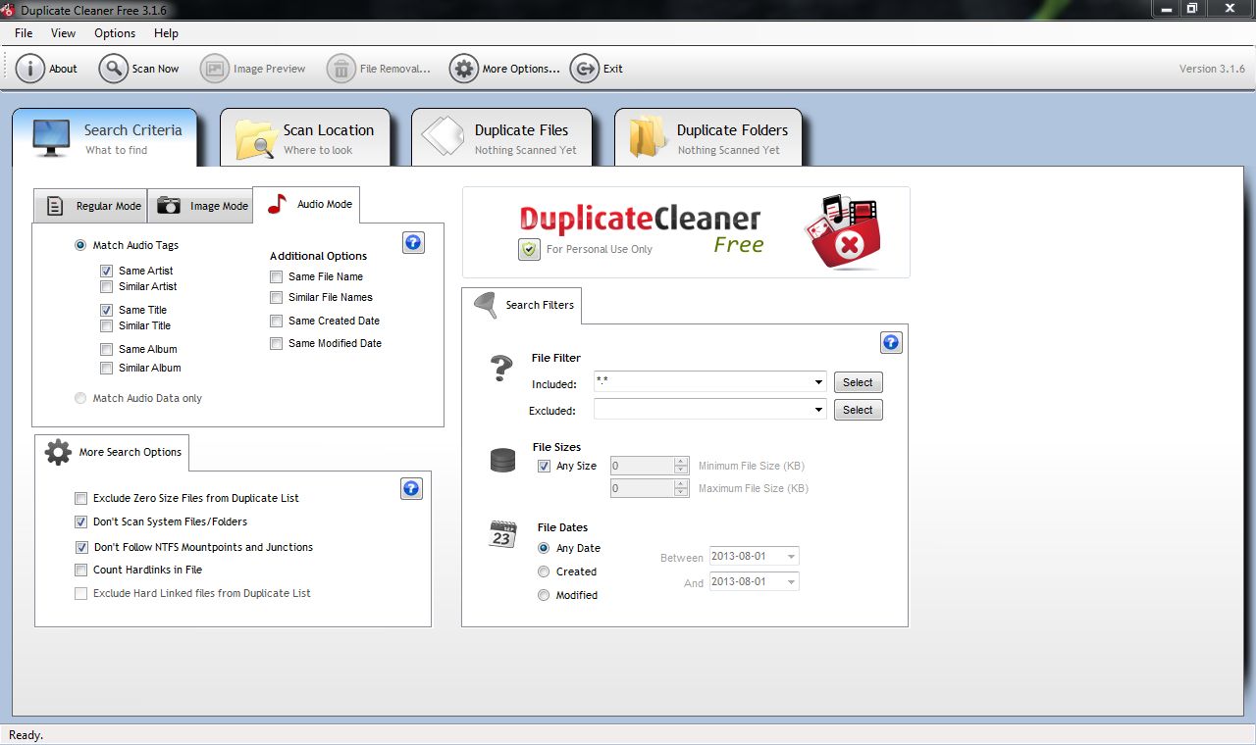The width and height of the screenshot is (1256, 745).
Task: Switch to the Image Mode tab
Action: pos(200,206)
